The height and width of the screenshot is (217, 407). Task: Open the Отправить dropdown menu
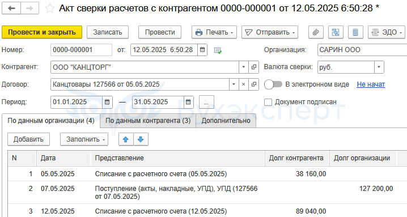(x=270, y=32)
